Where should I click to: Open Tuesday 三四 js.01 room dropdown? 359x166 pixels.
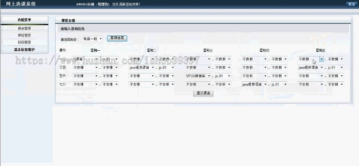point(166,67)
